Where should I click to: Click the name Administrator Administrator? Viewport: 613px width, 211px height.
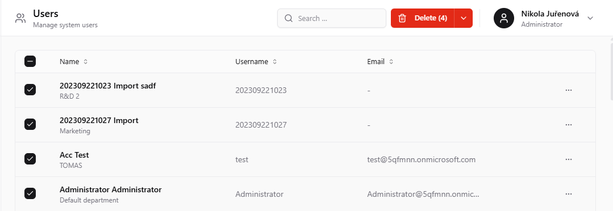tap(111, 189)
